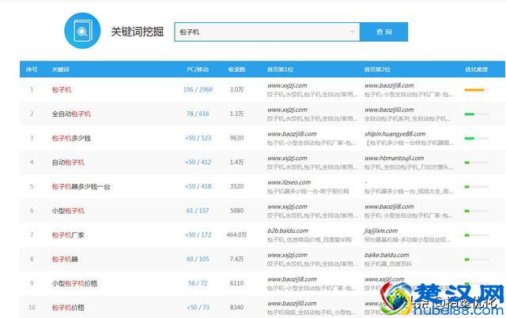The image size is (506, 318).
Task: Click the 78 / 616 index value
Action: (198, 114)
